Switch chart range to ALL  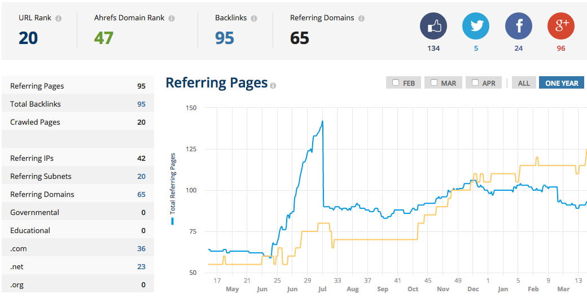point(524,83)
